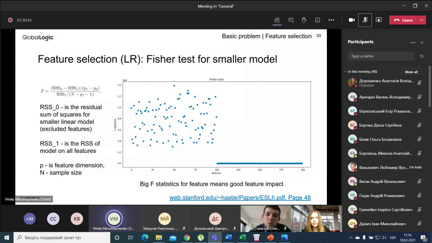
Task: Raise your hand in the meeting
Action: [304, 20]
